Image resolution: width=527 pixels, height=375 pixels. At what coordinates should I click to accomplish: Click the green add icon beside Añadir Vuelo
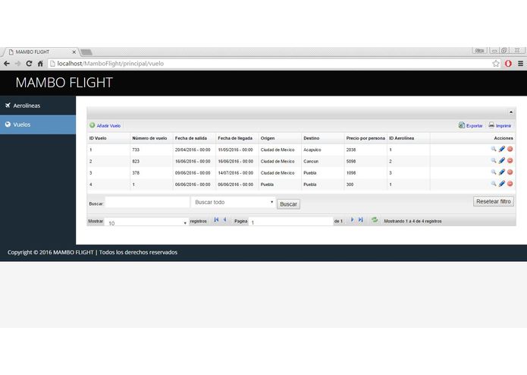(92, 125)
